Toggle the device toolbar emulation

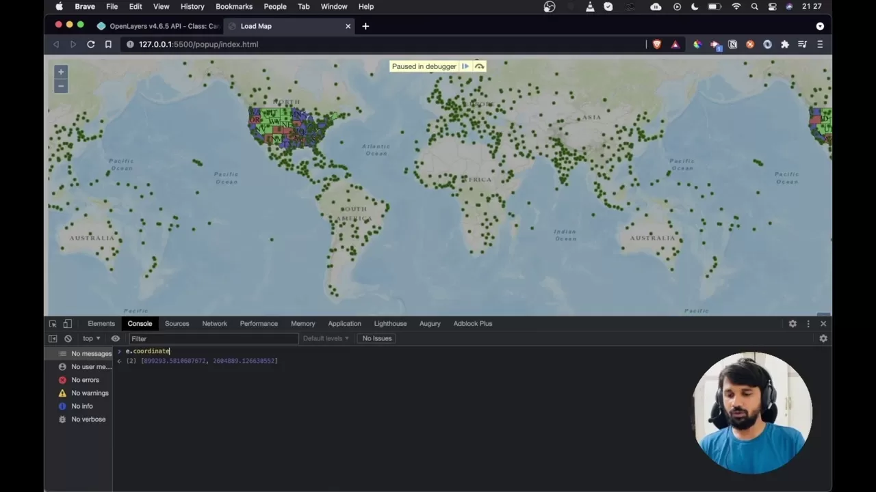tap(67, 324)
